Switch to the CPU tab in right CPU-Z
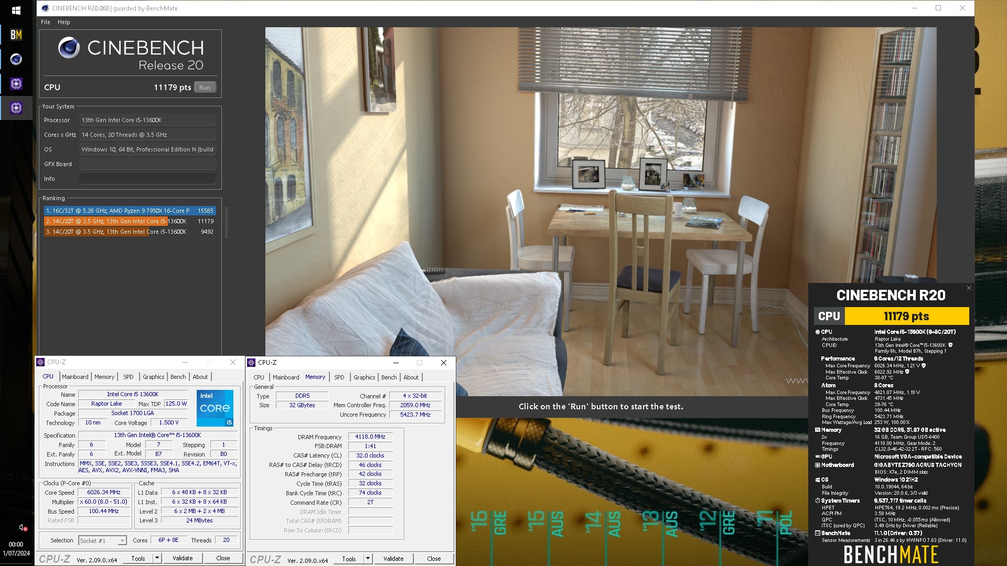Screen dimensions: 1007x566 pyautogui.click(x=259, y=377)
